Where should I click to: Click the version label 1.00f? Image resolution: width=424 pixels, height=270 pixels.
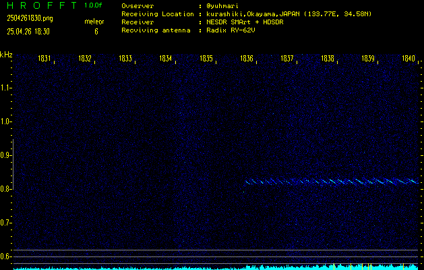point(93,5)
